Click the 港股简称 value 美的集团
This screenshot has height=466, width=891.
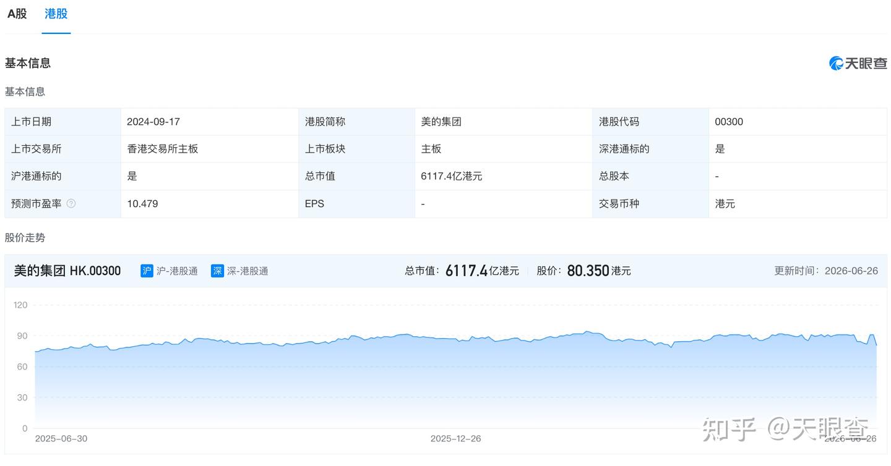coord(441,122)
